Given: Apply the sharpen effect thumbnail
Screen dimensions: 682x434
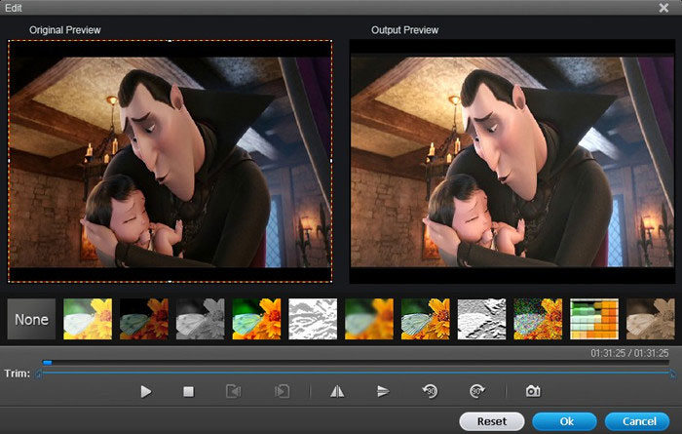Looking at the screenshot, I should (x=426, y=319).
